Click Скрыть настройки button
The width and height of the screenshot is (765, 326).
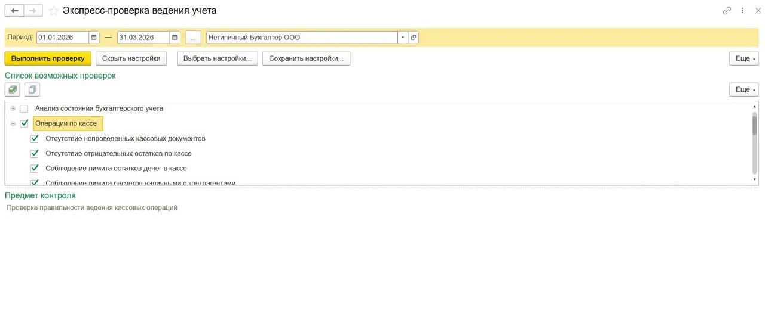[131, 58]
